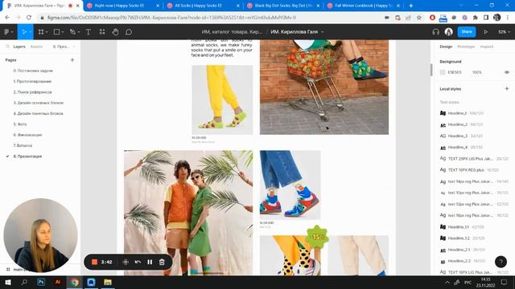The width and height of the screenshot is (515, 289).
Task: Click the recorder effects grid icon
Action: [x=126, y=262]
